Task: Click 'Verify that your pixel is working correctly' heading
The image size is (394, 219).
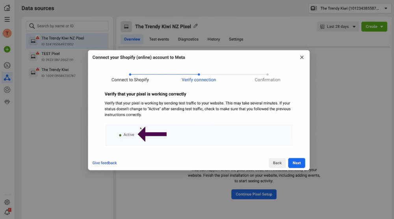Action: pos(145,94)
